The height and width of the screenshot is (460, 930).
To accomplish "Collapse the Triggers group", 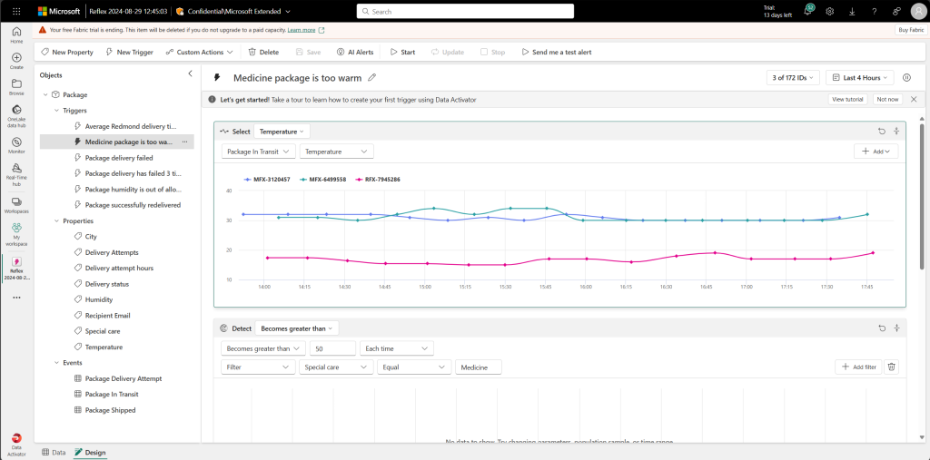I will point(55,111).
